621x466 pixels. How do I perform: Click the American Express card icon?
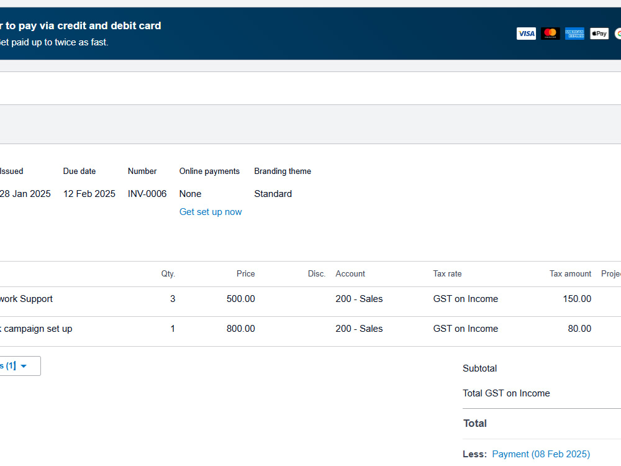click(x=574, y=34)
